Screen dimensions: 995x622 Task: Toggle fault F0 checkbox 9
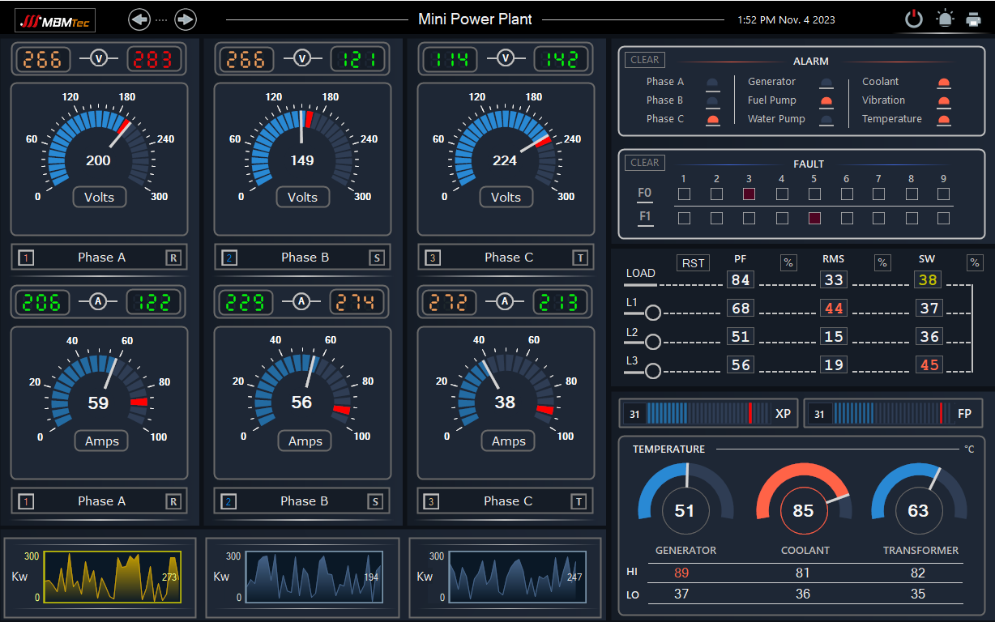943,194
